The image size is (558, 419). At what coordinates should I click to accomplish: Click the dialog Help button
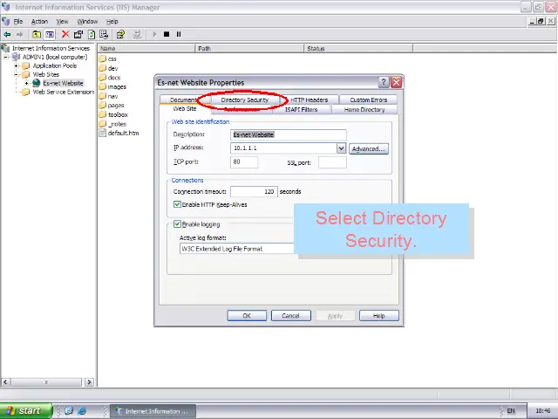[x=379, y=316]
